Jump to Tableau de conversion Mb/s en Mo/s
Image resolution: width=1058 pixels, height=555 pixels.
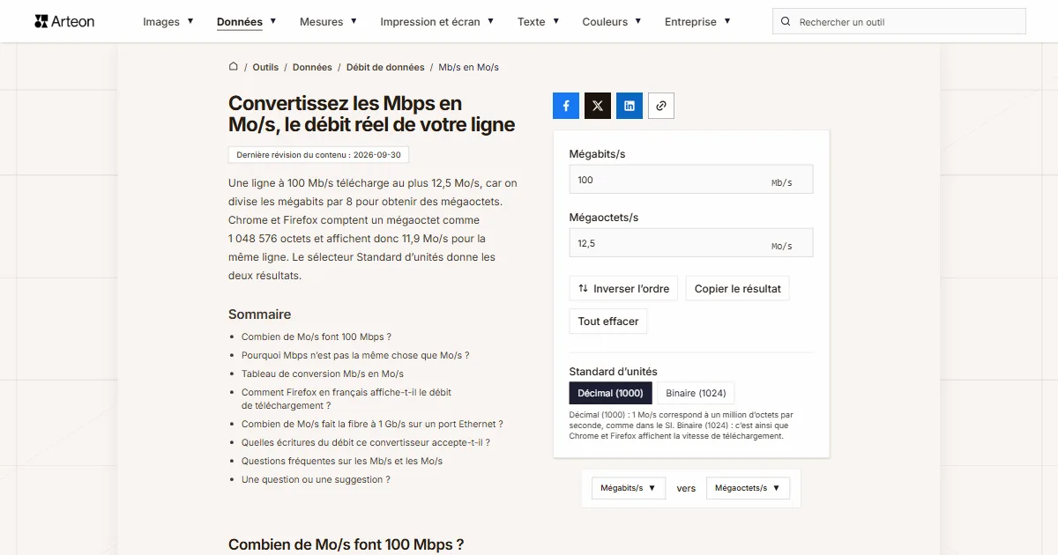pyautogui.click(x=323, y=374)
